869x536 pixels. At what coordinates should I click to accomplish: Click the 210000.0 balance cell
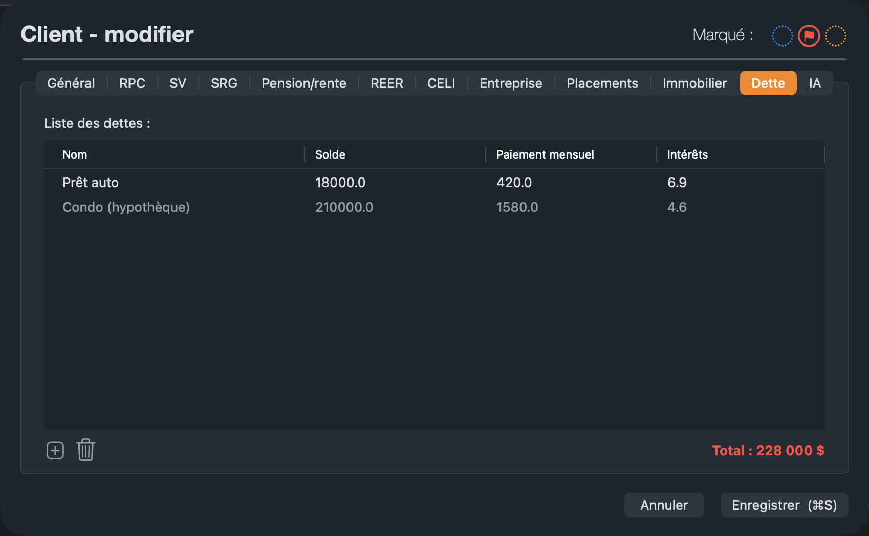pyautogui.click(x=344, y=207)
